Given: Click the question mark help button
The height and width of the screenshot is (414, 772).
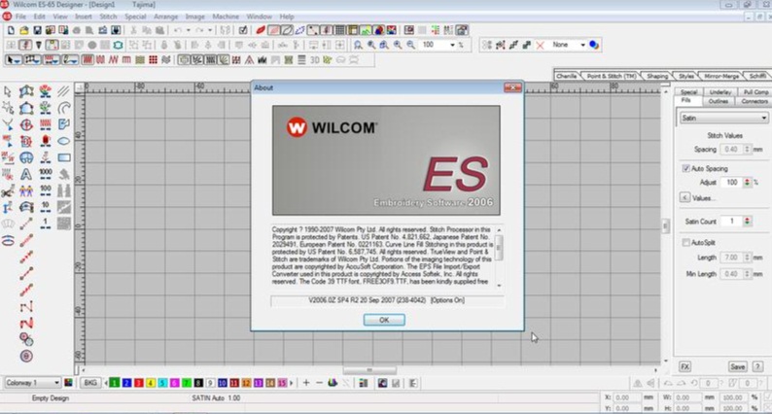Looking at the screenshot, I should [x=758, y=366].
